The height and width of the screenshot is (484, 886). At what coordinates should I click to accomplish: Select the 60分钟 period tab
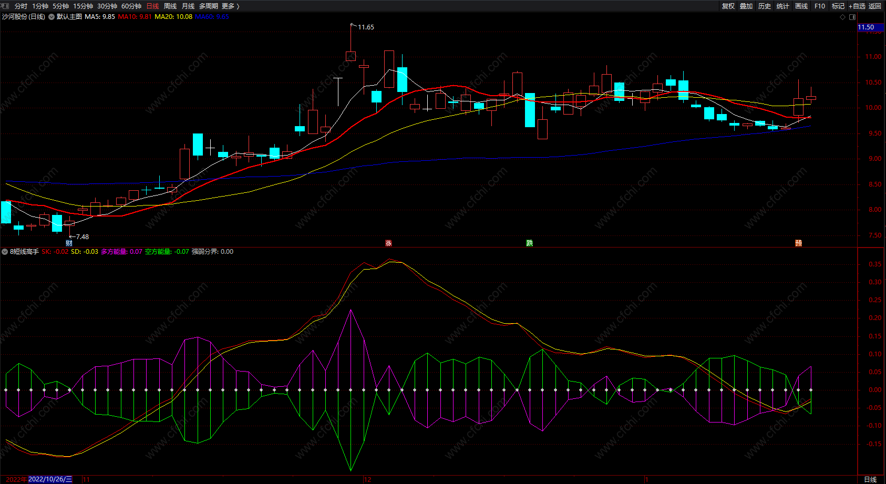click(x=131, y=6)
